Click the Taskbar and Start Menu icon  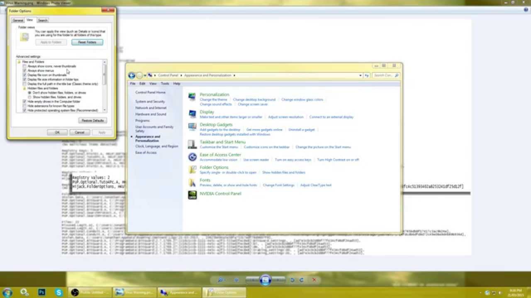(192, 144)
